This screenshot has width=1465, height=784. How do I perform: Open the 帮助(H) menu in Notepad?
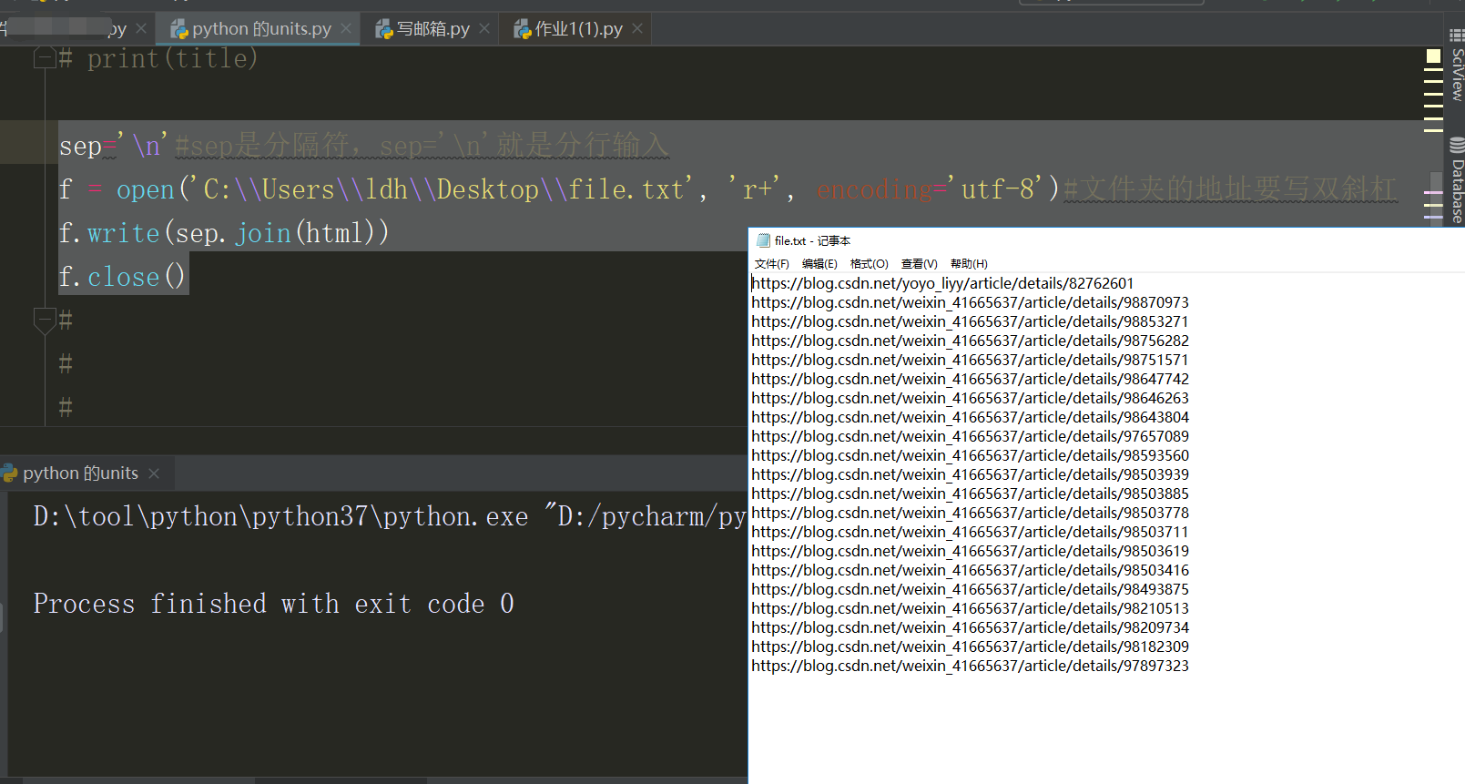(x=969, y=264)
